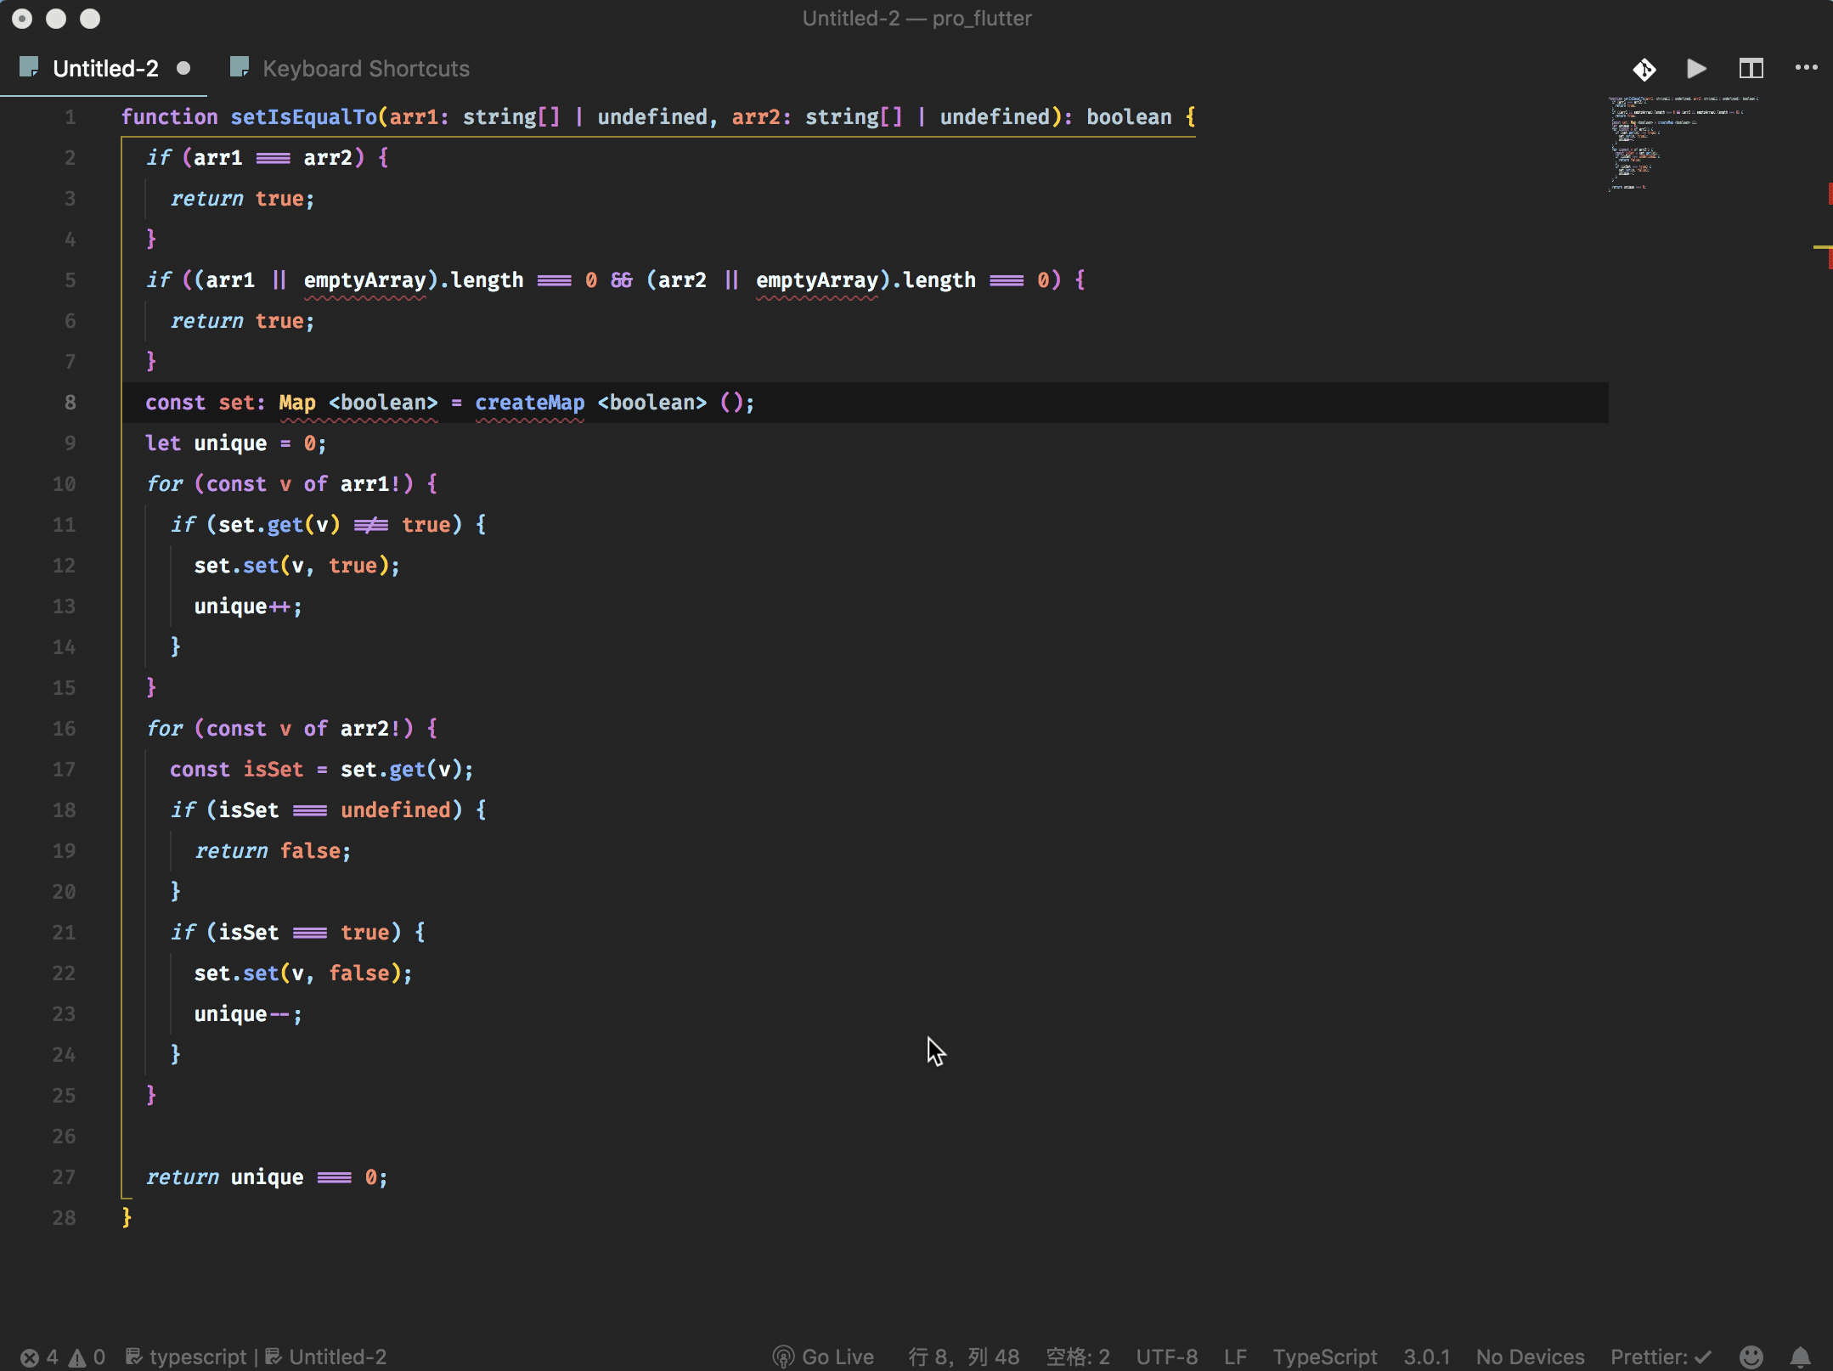Click the line and column position indicator
1833x1371 pixels.
(x=963, y=1357)
